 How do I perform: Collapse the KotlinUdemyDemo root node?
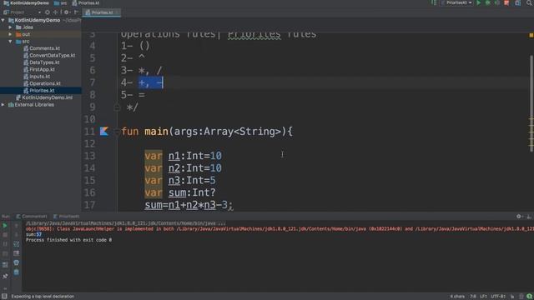pos(3,20)
